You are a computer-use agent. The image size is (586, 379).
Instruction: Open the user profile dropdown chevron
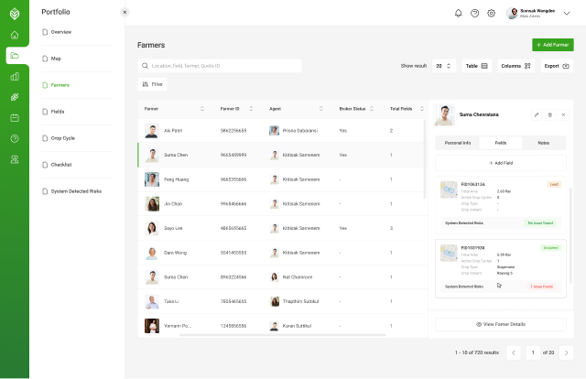pyautogui.click(x=567, y=14)
